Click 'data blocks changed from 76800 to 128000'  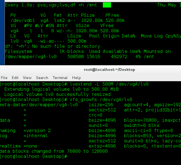tap(54, 151)
